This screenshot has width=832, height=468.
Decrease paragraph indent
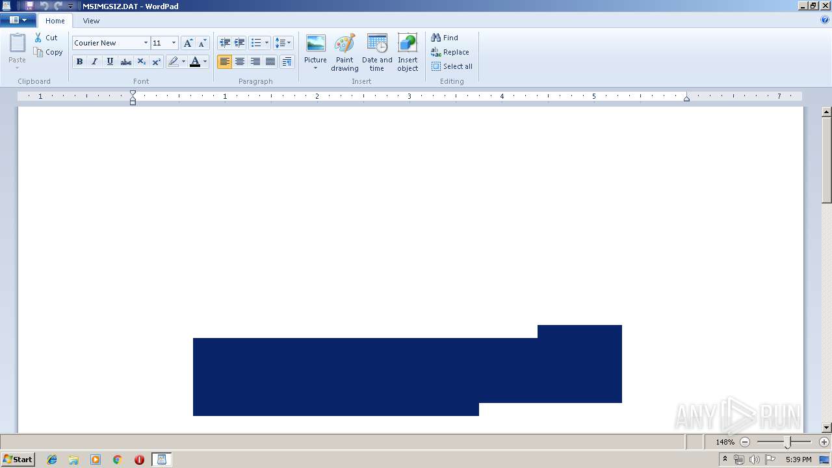[x=225, y=43]
